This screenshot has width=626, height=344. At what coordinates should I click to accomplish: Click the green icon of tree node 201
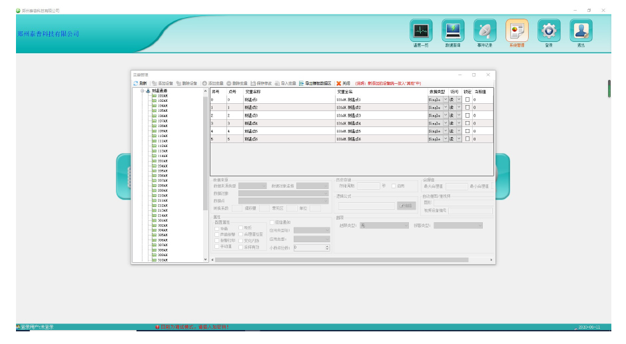(154, 161)
